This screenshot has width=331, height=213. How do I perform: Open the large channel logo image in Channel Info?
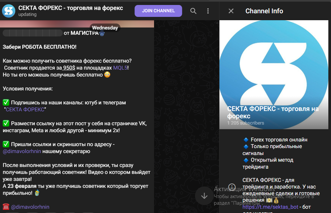[274, 75]
